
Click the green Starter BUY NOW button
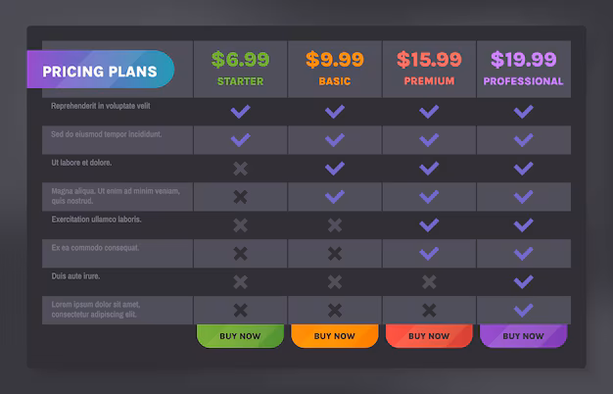240,336
